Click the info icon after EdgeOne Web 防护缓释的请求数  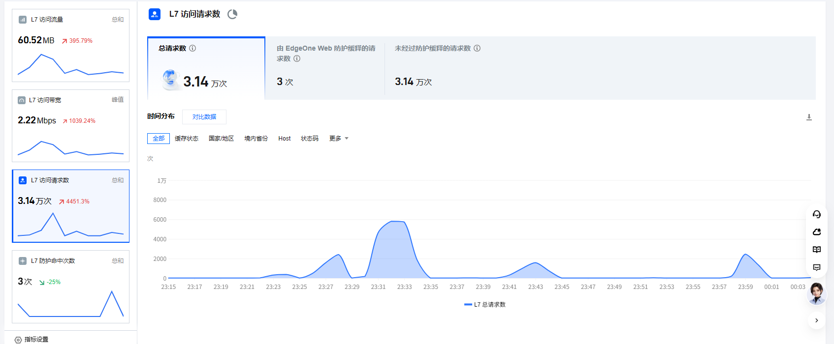coord(297,58)
